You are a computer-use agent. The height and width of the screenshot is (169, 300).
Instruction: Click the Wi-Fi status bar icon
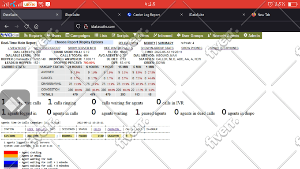pyautogui.click(x=41, y=4)
